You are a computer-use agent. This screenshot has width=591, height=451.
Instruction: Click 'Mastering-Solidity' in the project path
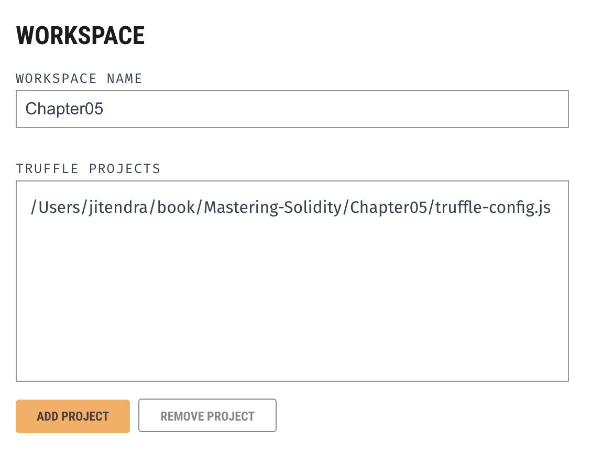tap(273, 208)
